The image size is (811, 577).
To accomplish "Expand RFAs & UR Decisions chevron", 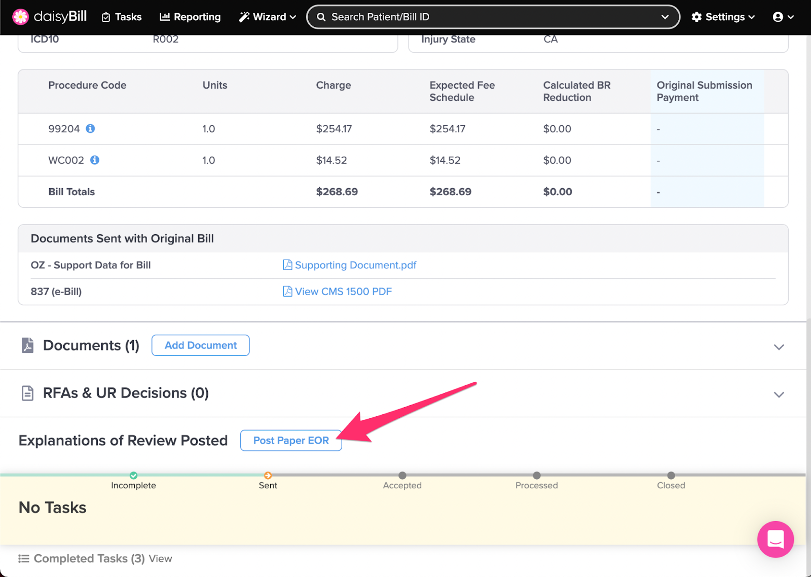I will [779, 394].
